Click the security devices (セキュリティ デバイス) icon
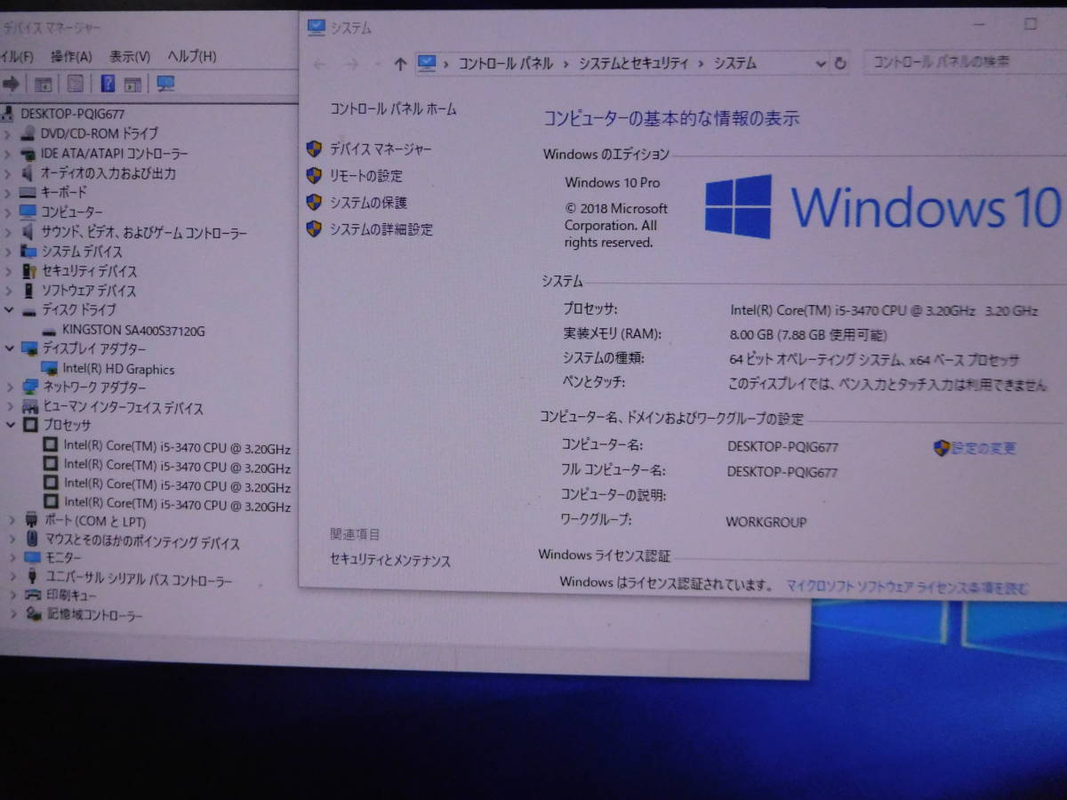The image size is (1067, 800). [x=29, y=271]
